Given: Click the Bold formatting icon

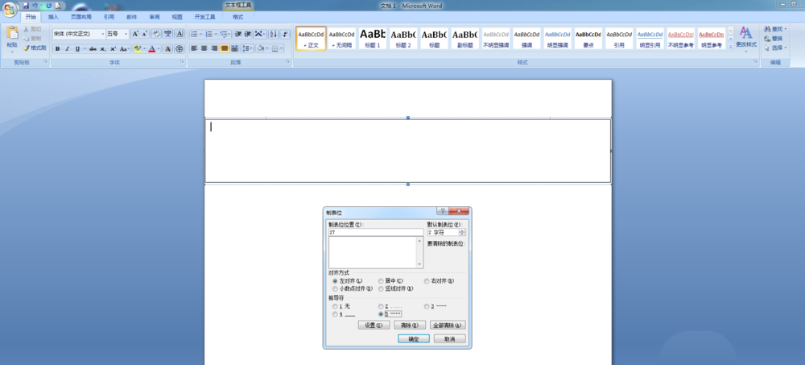Looking at the screenshot, I should click(x=57, y=49).
